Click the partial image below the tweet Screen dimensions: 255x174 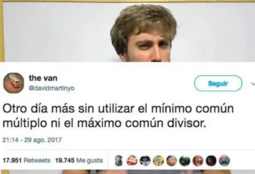[127, 172]
